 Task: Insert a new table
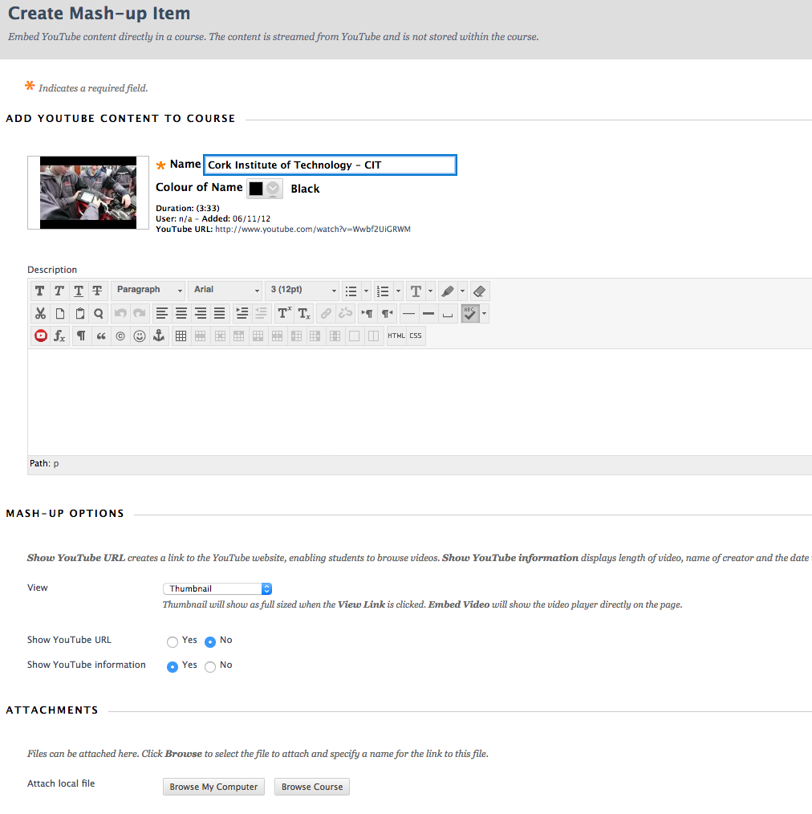pyautogui.click(x=181, y=336)
